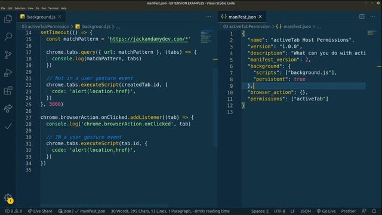This screenshot has width=382, height=215.
Task: Click the word count status bar entry
Action: pyautogui.click(x=170, y=211)
